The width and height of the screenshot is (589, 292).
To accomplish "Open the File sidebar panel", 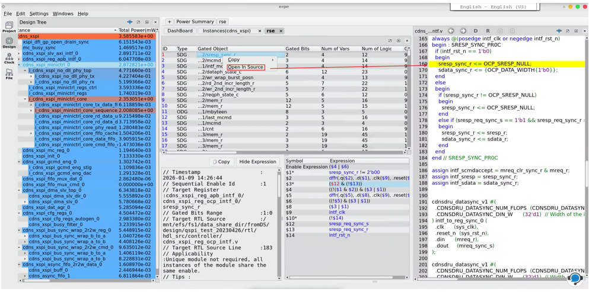I will (x=9, y=74).
